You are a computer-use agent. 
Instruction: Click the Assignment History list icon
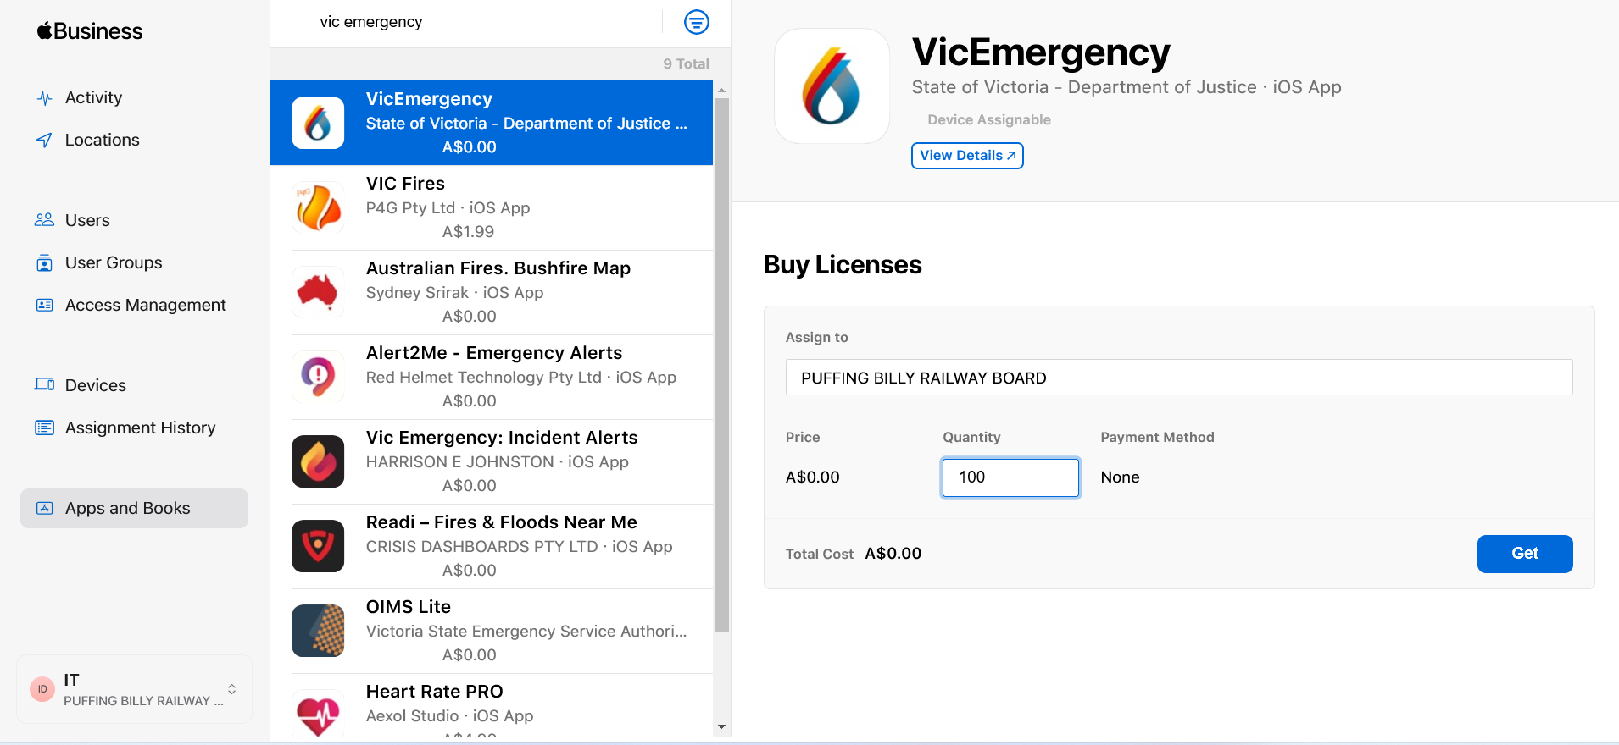pos(45,428)
